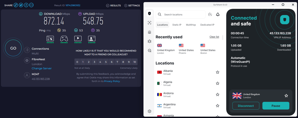The width and height of the screenshot is (298, 118).
Task: Switch to the Locations tab
Action: [162, 25]
